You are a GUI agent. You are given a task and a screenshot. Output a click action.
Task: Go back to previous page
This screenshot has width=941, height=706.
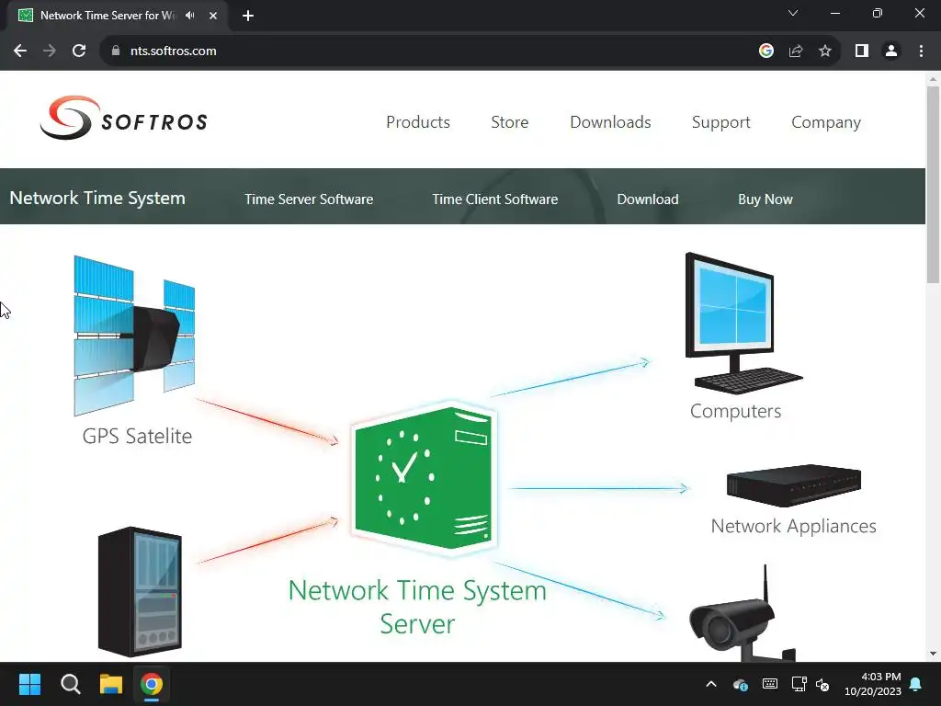pyautogui.click(x=20, y=51)
